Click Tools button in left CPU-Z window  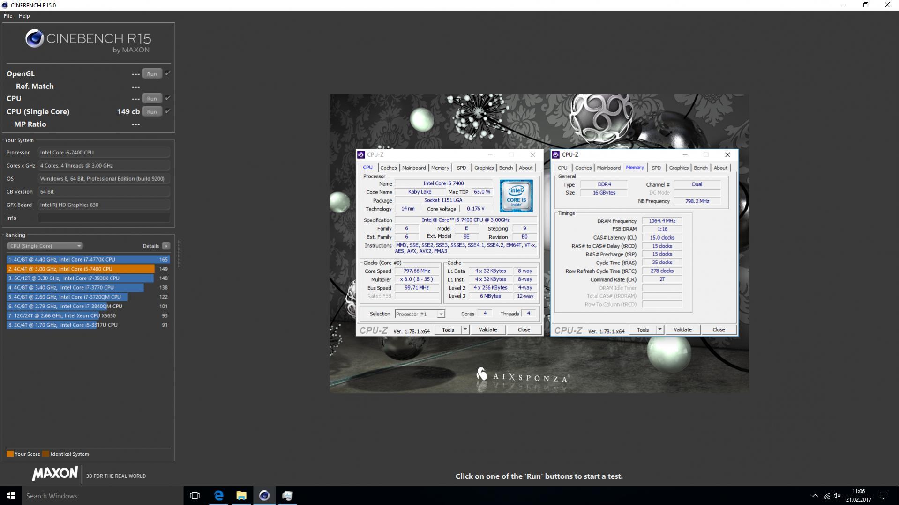448,330
